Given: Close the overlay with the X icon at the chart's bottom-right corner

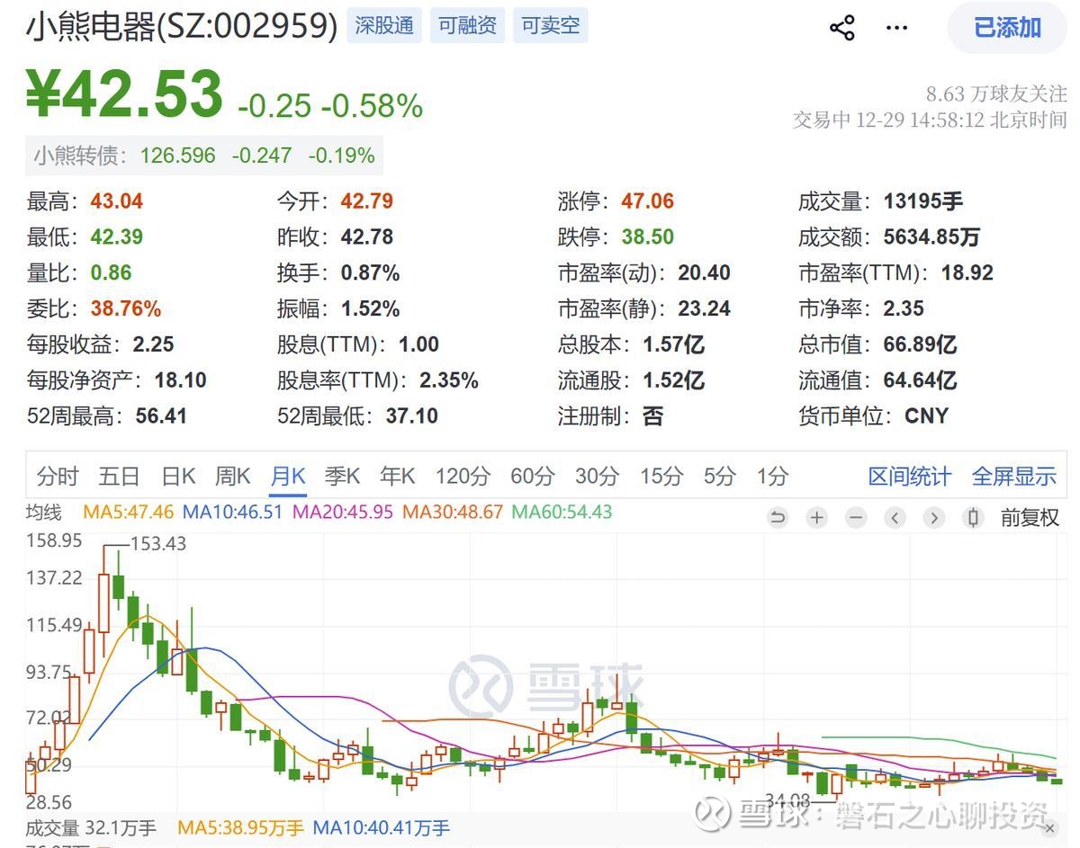Looking at the screenshot, I should click(1050, 829).
